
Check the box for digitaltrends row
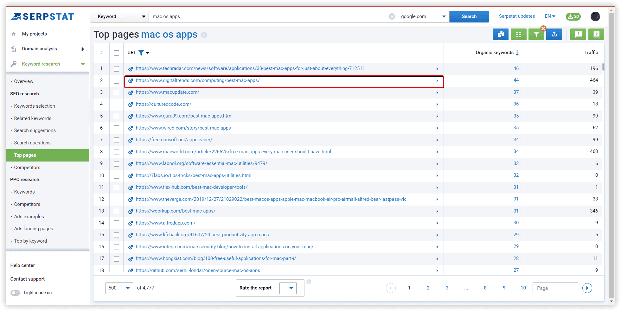tap(117, 81)
